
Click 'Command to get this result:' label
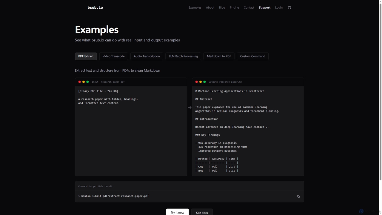pyautogui.click(x=96, y=186)
